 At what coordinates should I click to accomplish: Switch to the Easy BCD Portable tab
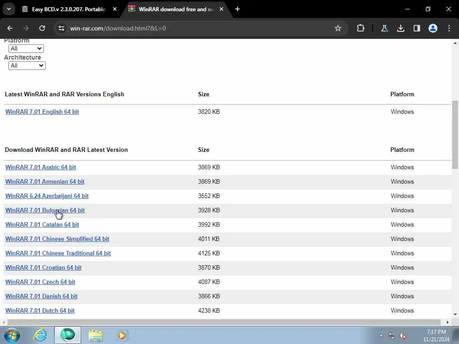click(x=69, y=9)
